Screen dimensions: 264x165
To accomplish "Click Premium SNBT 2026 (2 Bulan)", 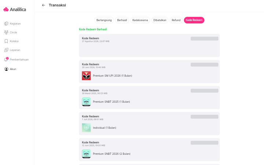I will [x=111, y=154].
